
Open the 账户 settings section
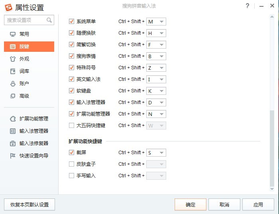29,84
